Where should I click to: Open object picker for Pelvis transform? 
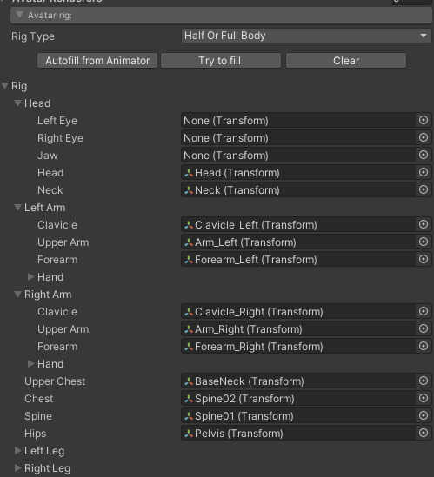click(x=424, y=433)
